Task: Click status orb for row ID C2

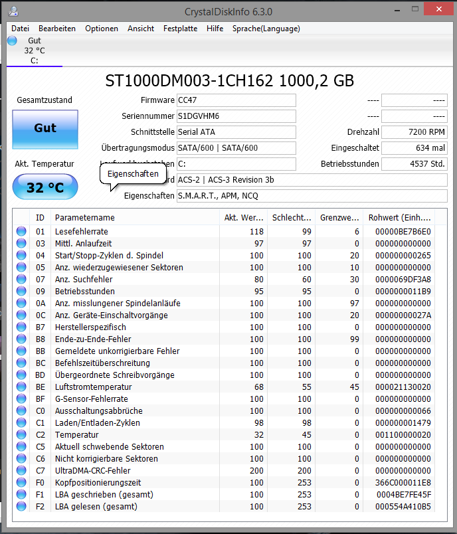Action: click(x=21, y=434)
